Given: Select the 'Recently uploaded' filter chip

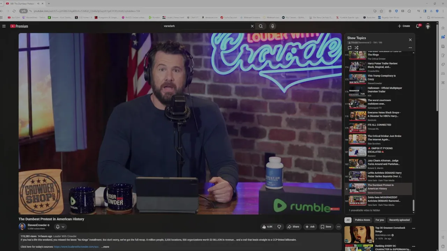Looking at the screenshot, I should tap(400, 220).
